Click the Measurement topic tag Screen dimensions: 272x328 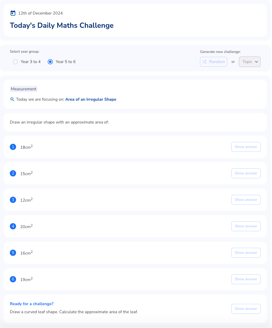tap(24, 89)
